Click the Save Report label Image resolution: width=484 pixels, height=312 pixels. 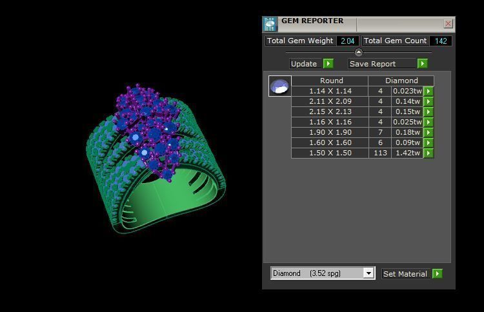point(383,64)
